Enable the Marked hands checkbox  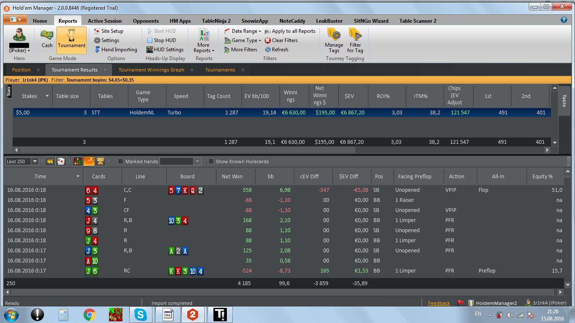click(x=121, y=161)
